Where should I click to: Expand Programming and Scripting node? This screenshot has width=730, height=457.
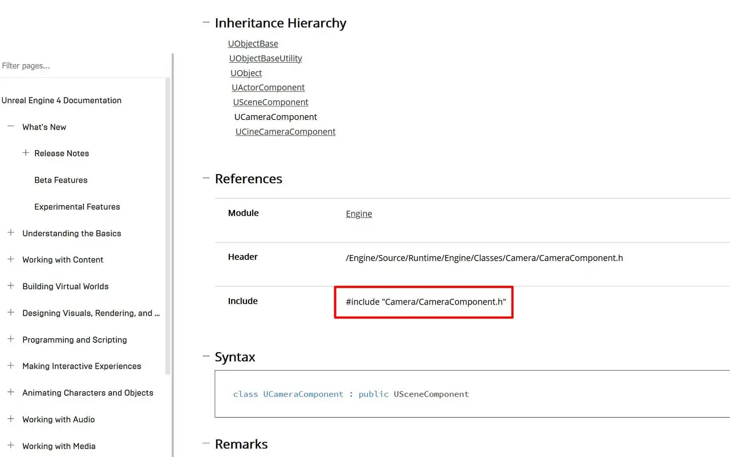(x=10, y=339)
